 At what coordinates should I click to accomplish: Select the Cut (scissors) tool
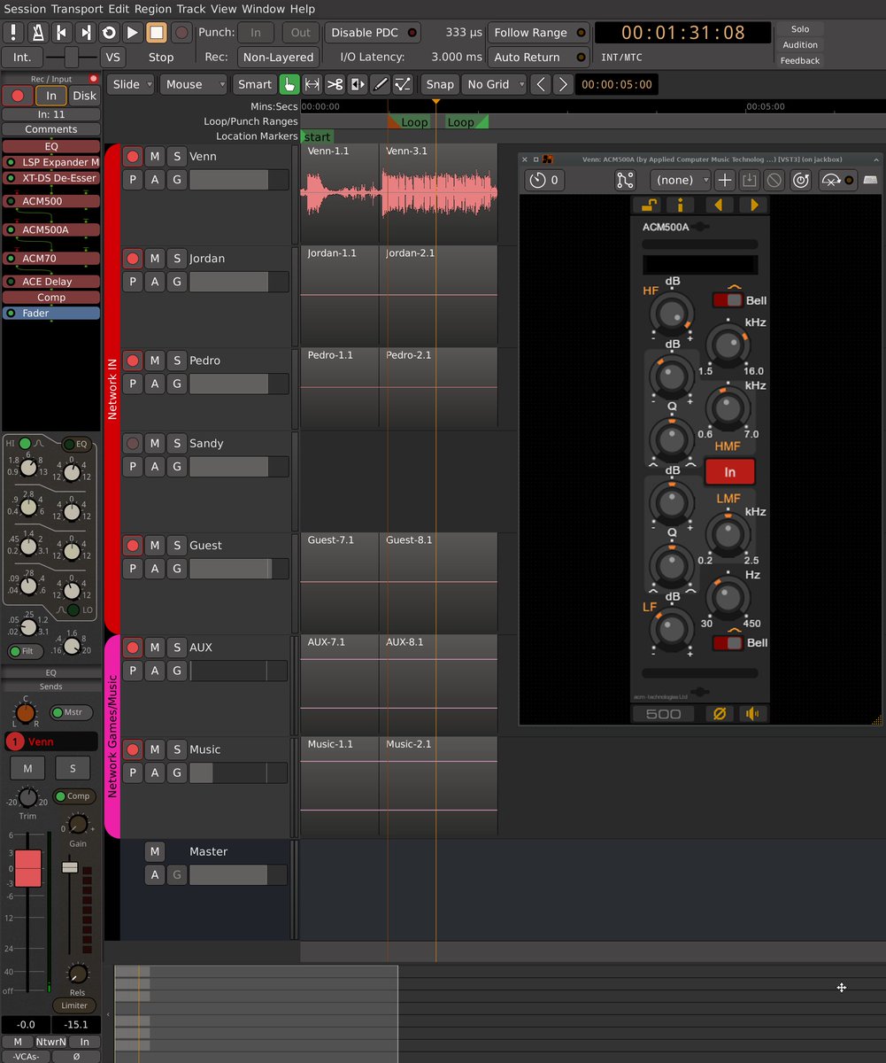(x=335, y=84)
